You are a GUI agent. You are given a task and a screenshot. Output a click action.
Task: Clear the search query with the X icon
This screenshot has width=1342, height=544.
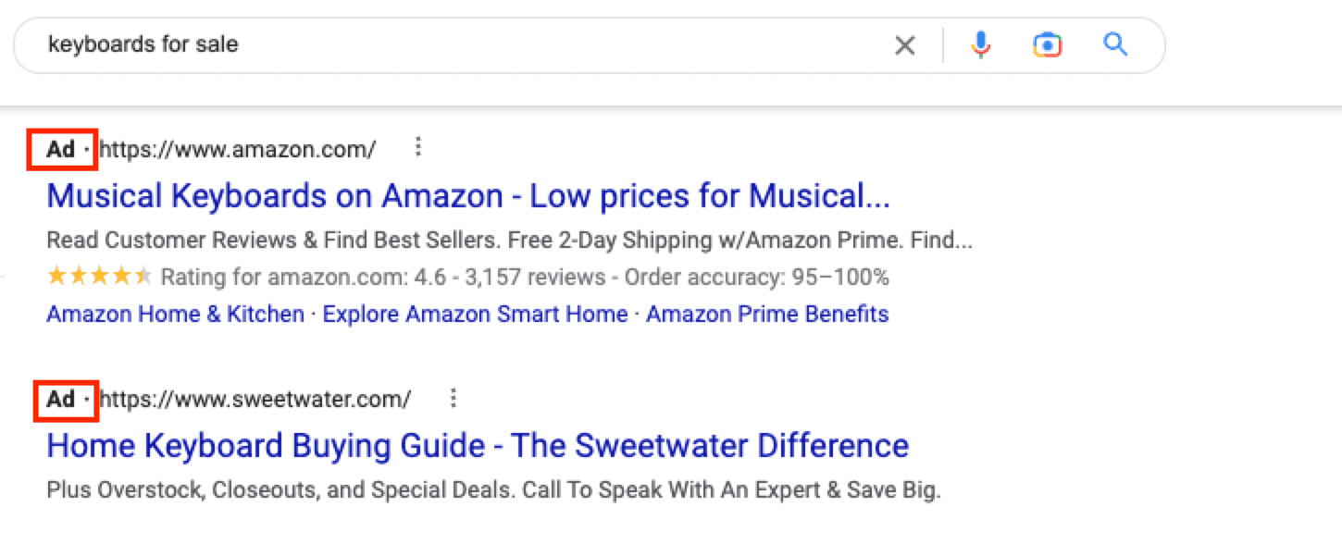[x=904, y=43]
